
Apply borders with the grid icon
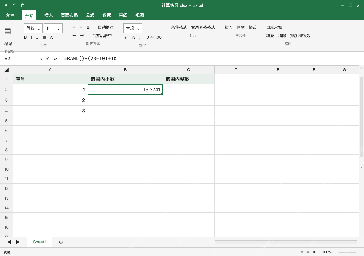(44, 37)
